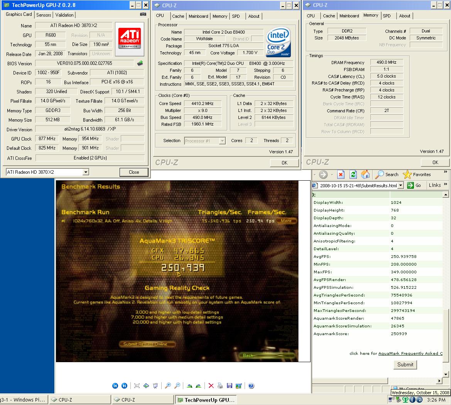Click the BIOS save chip icon in GPU-Z
The height and width of the screenshot is (405, 451).
(140, 63)
